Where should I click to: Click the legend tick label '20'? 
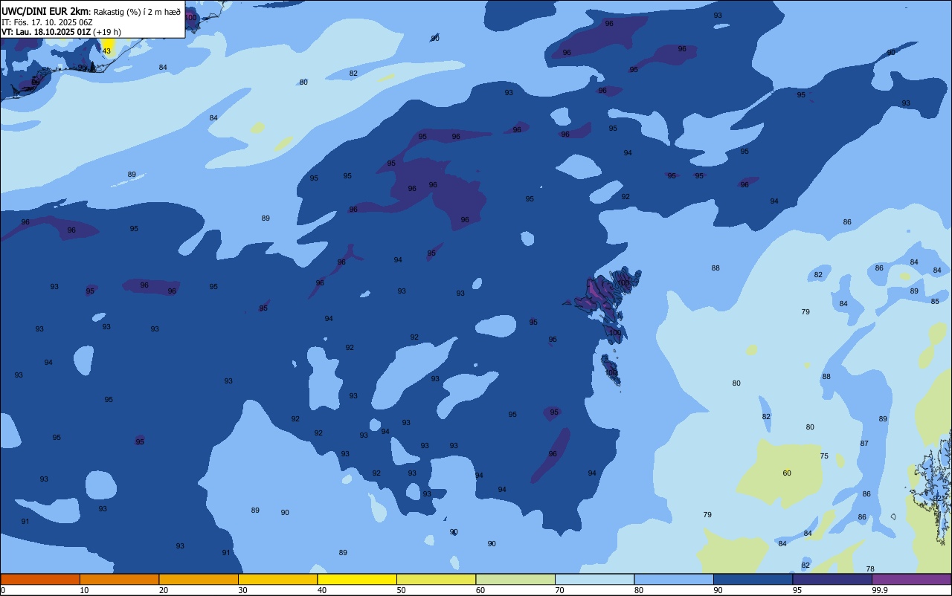click(x=164, y=590)
